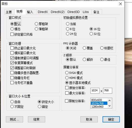Viewport: 132px width, 128px height.
Task: Click the 确定 button
Action: (x=111, y=119)
